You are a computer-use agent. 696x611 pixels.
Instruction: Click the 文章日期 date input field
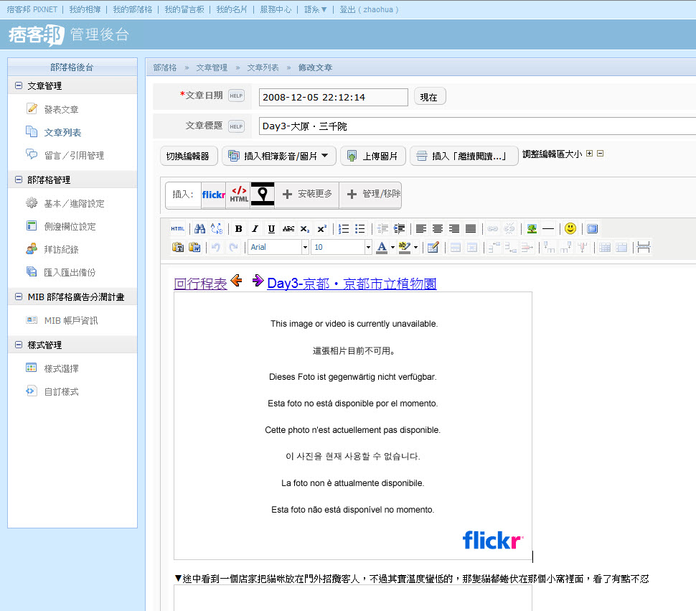(334, 97)
